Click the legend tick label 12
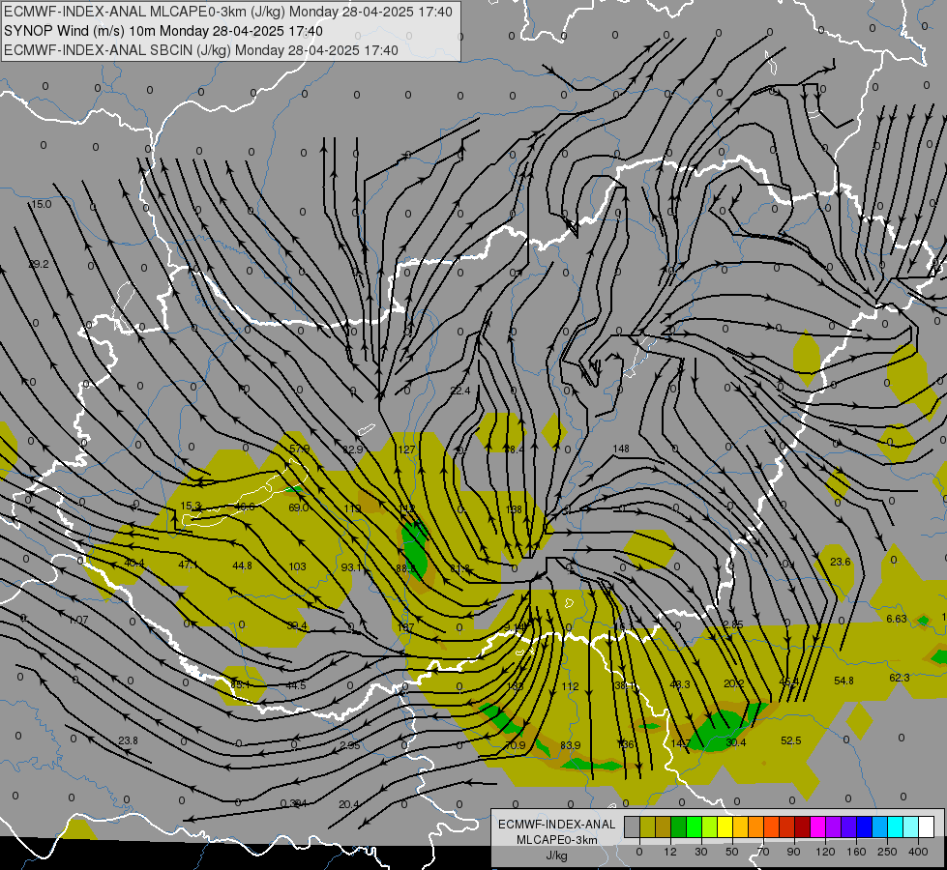This screenshot has height=870, width=947. click(669, 852)
